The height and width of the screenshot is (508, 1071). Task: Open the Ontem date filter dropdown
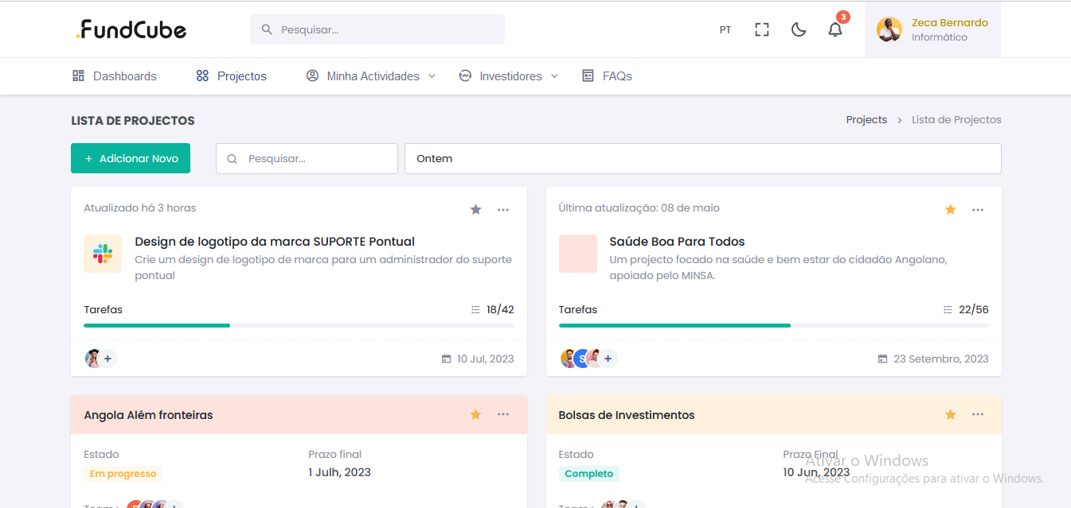point(702,158)
